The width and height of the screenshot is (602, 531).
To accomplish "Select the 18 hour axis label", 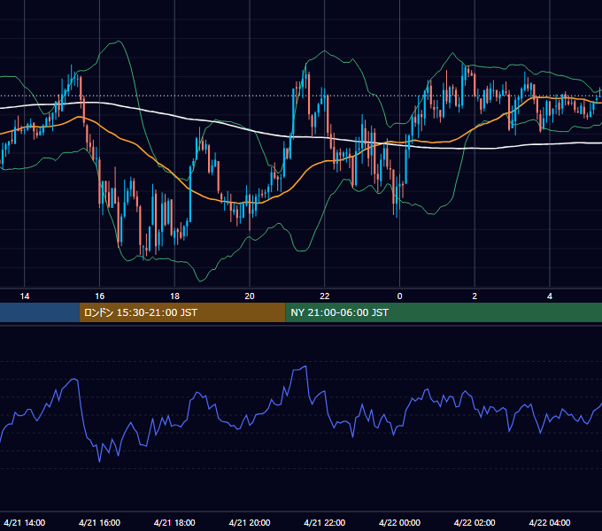I will [x=174, y=296].
